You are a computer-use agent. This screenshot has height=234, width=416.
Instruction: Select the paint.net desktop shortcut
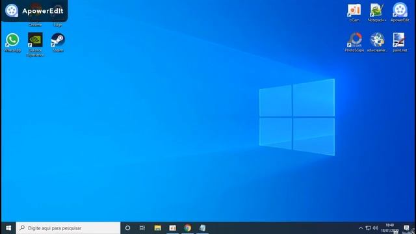click(400, 42)
